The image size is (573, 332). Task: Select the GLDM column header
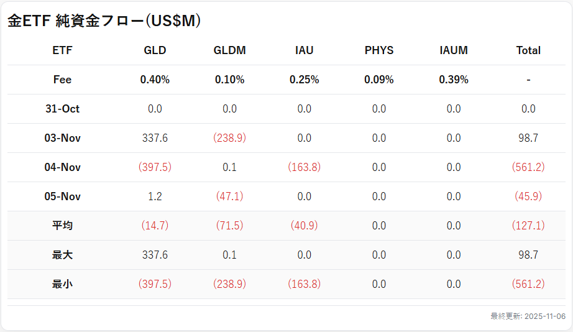(229, 50)
